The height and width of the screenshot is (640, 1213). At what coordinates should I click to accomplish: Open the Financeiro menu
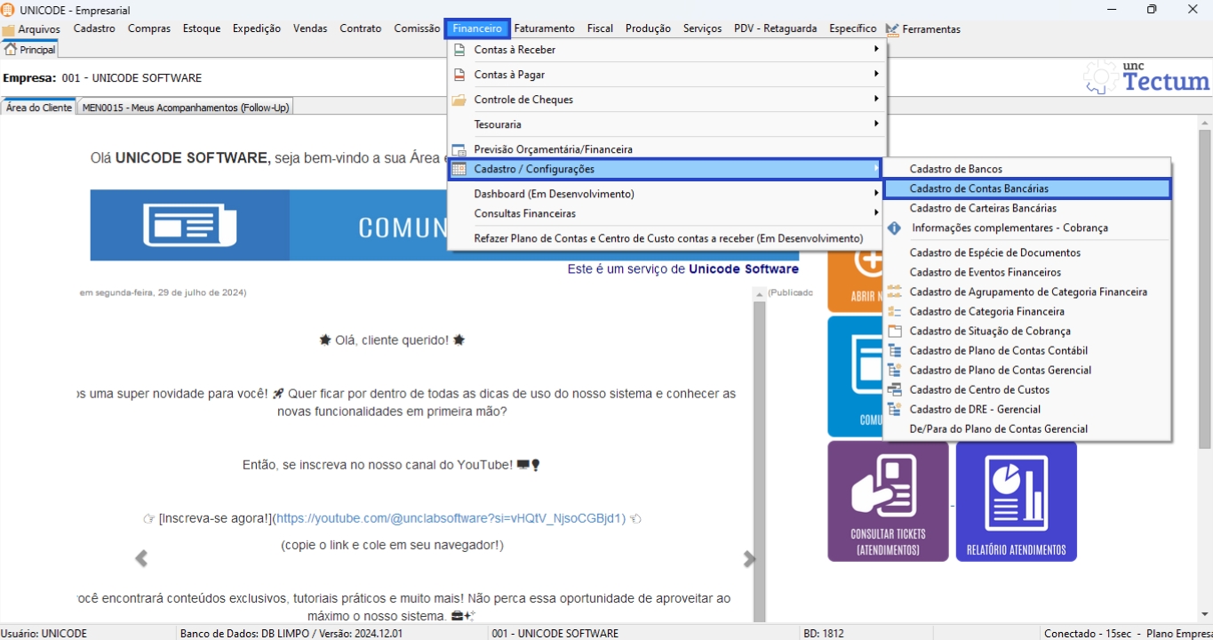[477, 28]
